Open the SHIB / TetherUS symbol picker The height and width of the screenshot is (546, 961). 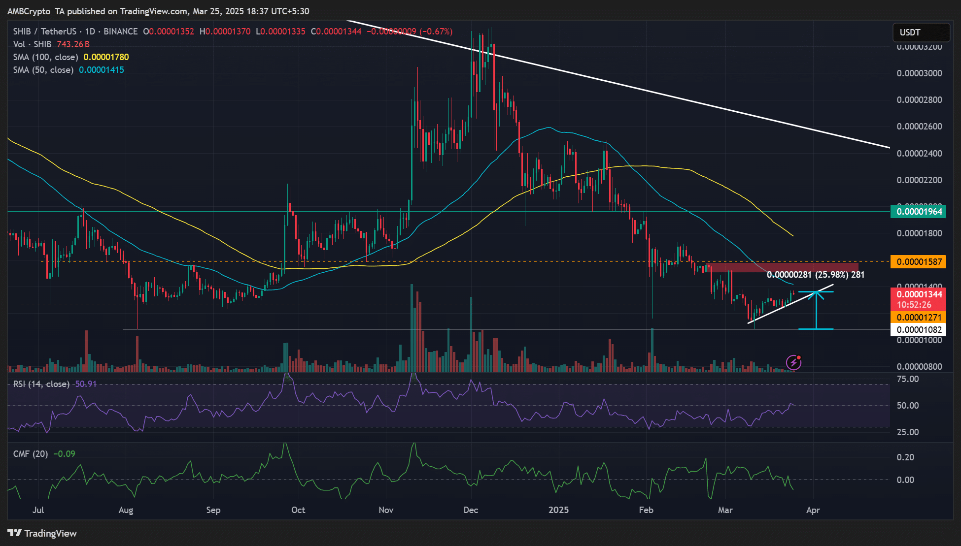(44, 31)
